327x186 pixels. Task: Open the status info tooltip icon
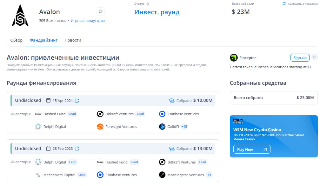[147, 4]
